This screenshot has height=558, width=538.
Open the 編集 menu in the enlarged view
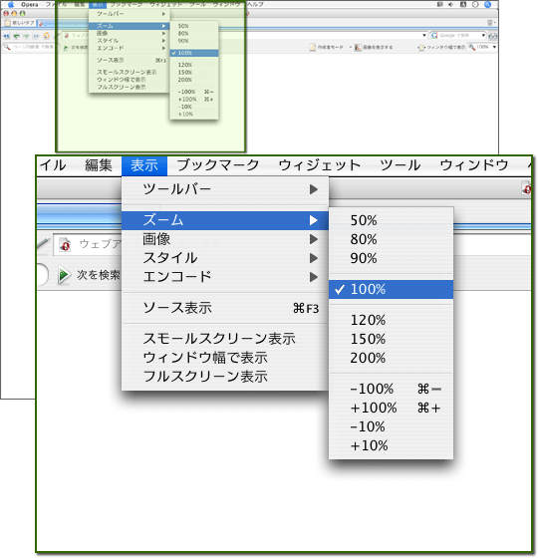99,165
